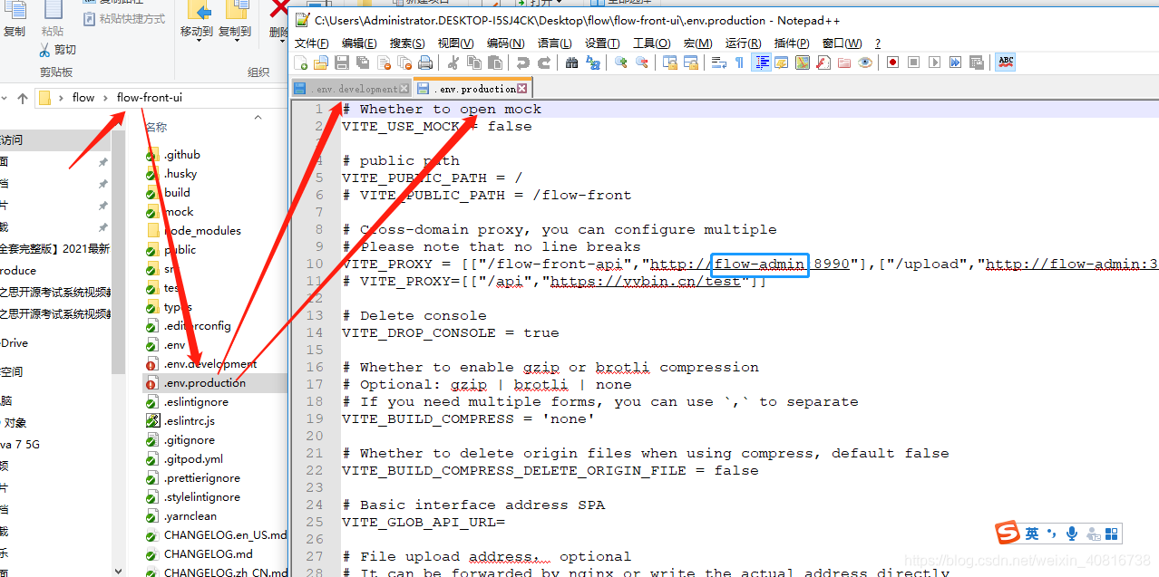Open the 编辑(E) menu
Image resolution: width=1159 pixels, height=577 pixels.
point(359,43)
